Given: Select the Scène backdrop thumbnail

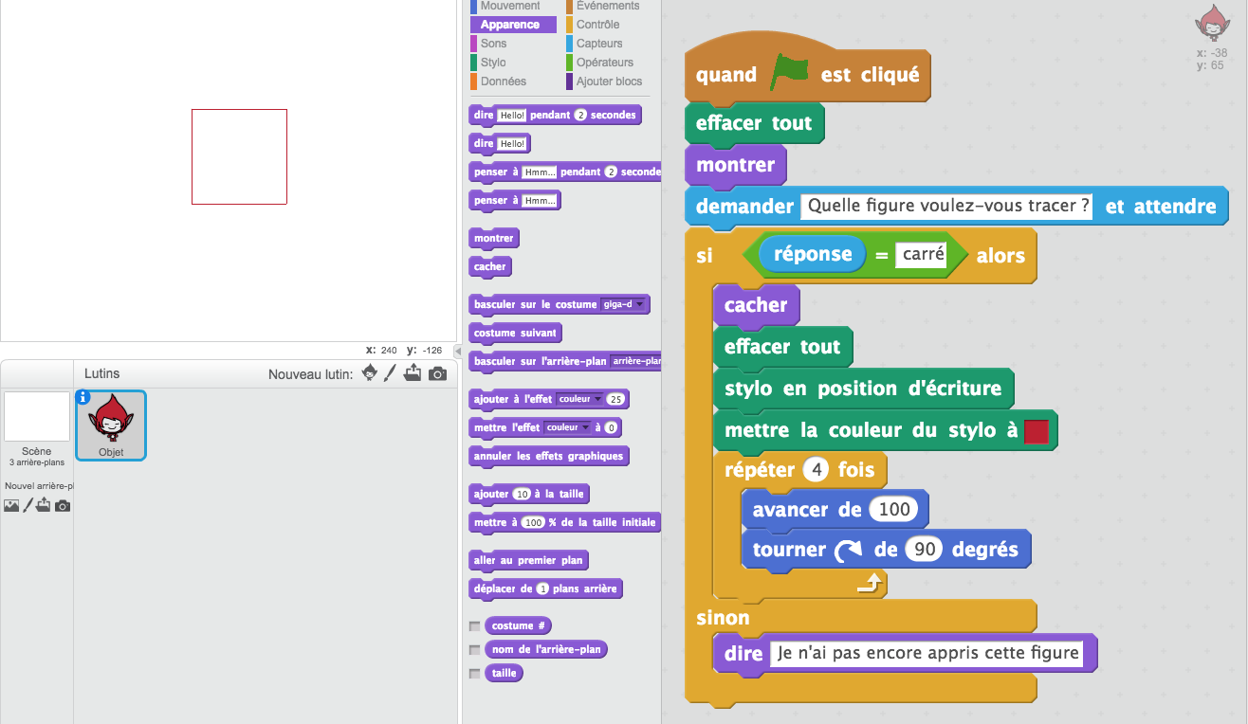Looking at the screenshot, I should tap(37, 417).
